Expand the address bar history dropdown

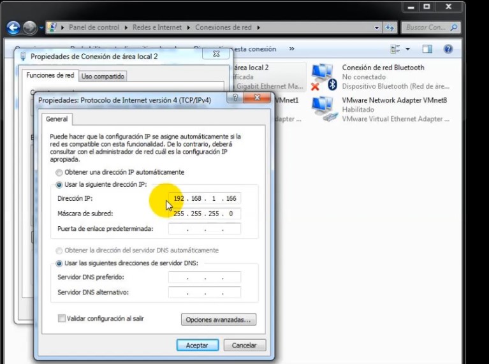click(377, 28)
